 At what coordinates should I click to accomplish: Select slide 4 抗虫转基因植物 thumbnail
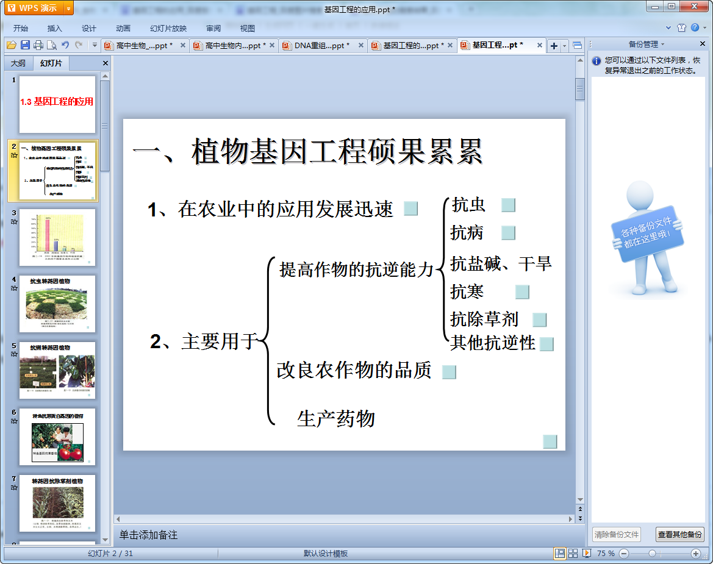coord(57,304)
